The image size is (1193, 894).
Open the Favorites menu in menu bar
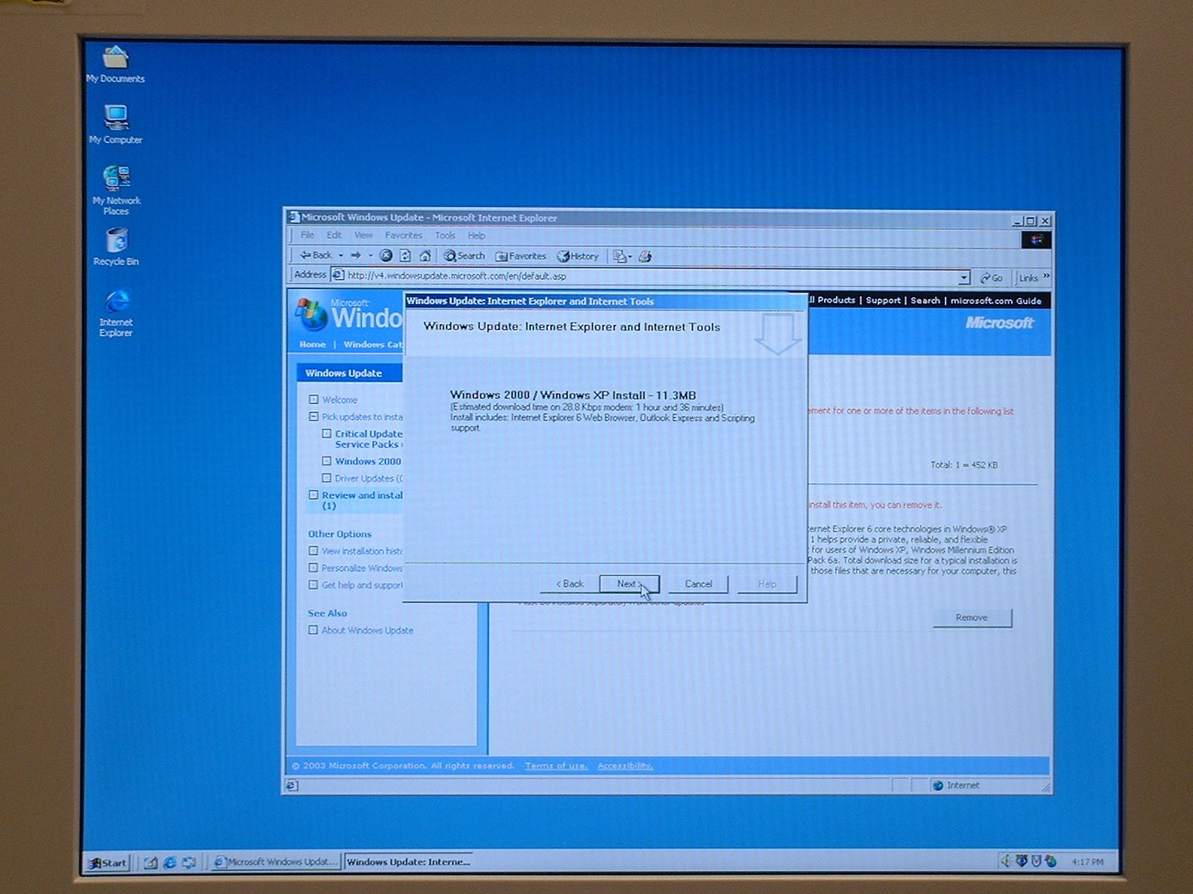pos(403,235)
